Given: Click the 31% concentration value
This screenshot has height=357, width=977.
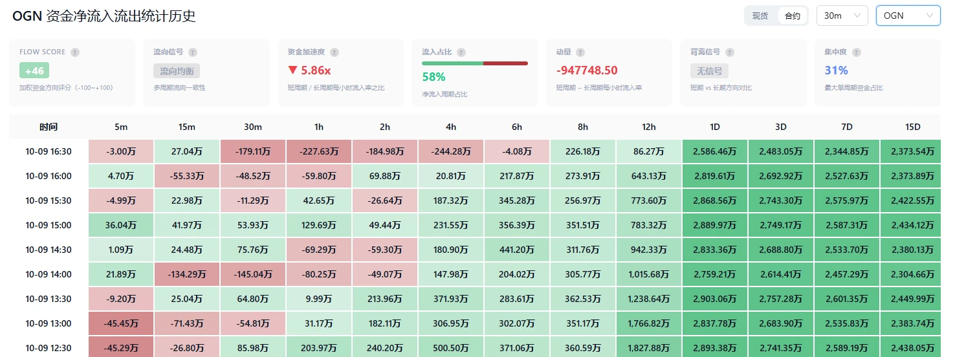Looking at the screenshot, I should point(836,70).
